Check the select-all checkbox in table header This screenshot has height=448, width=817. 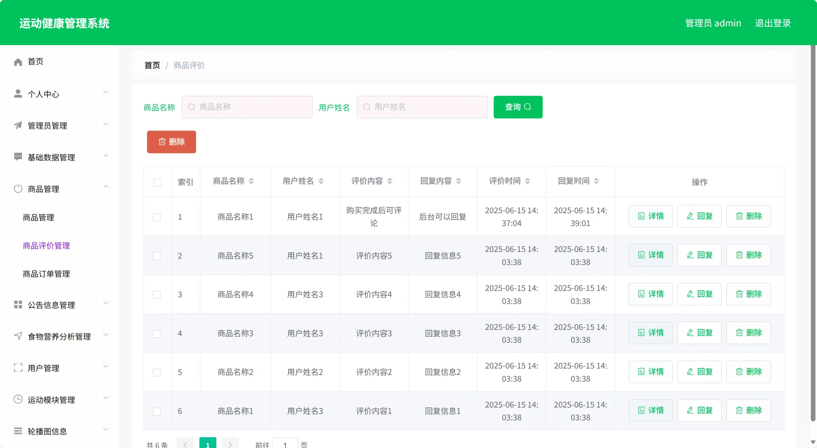[157, 182]
